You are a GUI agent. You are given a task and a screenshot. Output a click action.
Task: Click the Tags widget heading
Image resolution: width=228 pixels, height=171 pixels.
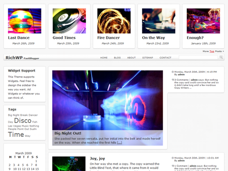click(12, 109)
